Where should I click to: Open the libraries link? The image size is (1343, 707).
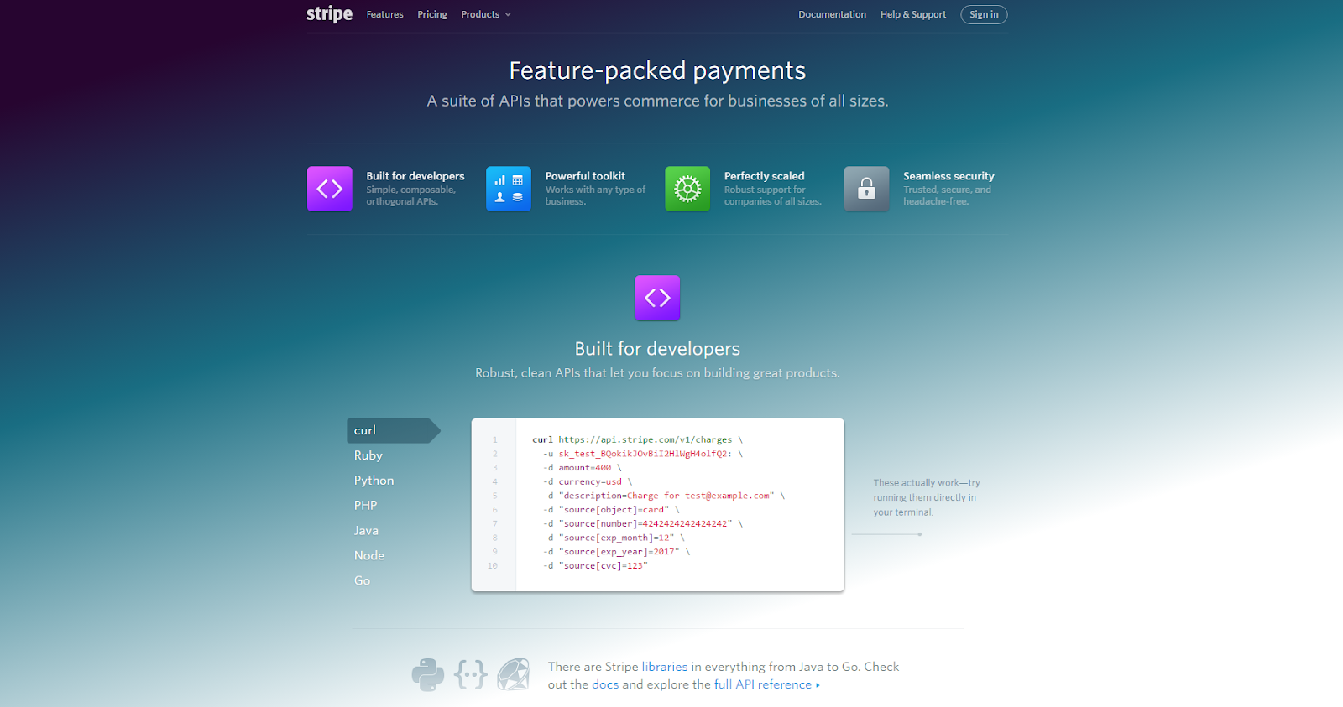(665, 667)
